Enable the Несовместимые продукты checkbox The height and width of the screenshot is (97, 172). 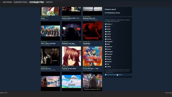[x=106, y=75]
